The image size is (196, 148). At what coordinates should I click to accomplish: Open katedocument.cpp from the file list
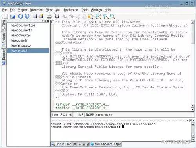pyautogui.click(x=23, y=25)
